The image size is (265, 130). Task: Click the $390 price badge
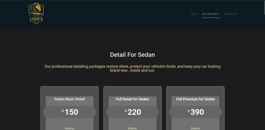click(x=195, y=112)
